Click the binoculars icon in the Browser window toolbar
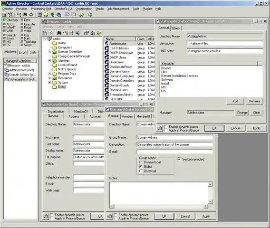The height and width of the screenshot is (228, 270). pyautogui.click(x=59, y=33)
